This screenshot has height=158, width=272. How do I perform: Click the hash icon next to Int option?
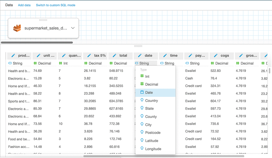(x=142, y=76)
